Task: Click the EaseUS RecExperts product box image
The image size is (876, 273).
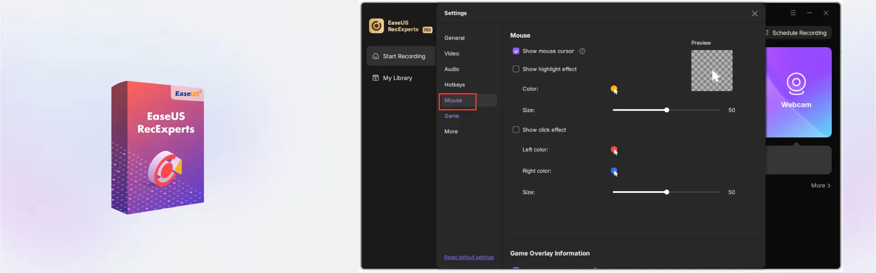Action: coord(158,147)
